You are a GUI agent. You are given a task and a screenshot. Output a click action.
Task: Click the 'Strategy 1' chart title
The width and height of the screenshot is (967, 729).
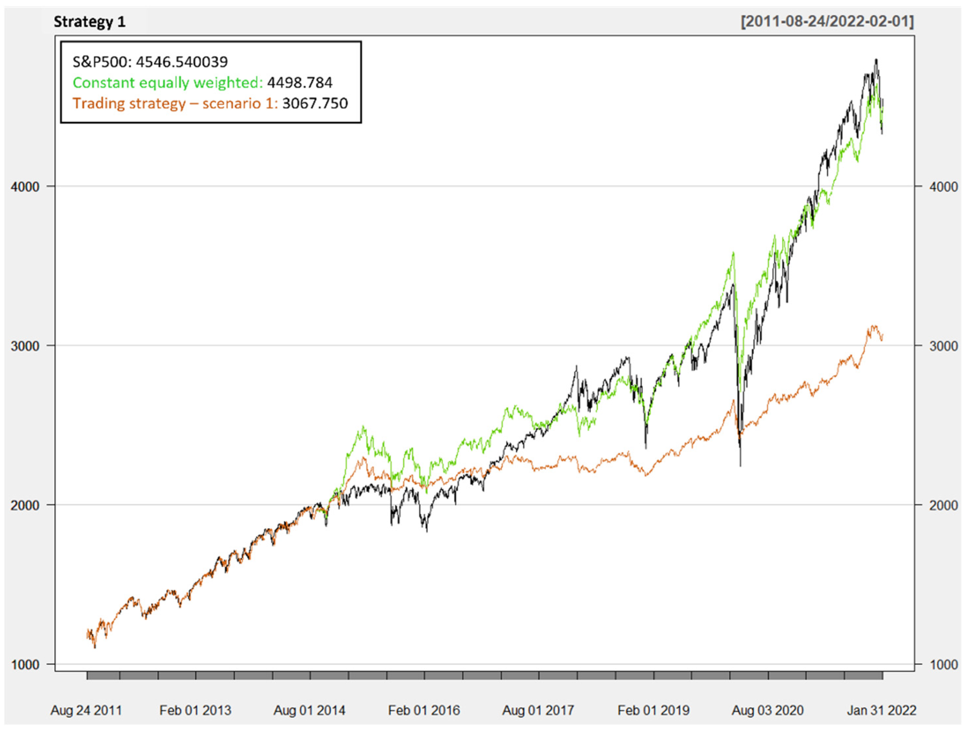(90, 22)
